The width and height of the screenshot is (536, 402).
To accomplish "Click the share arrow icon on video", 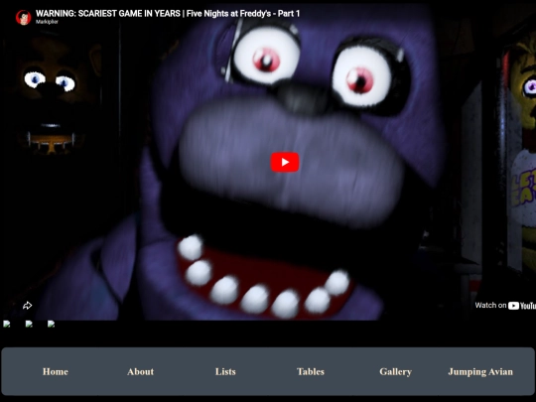I will [x=27, y=306].
